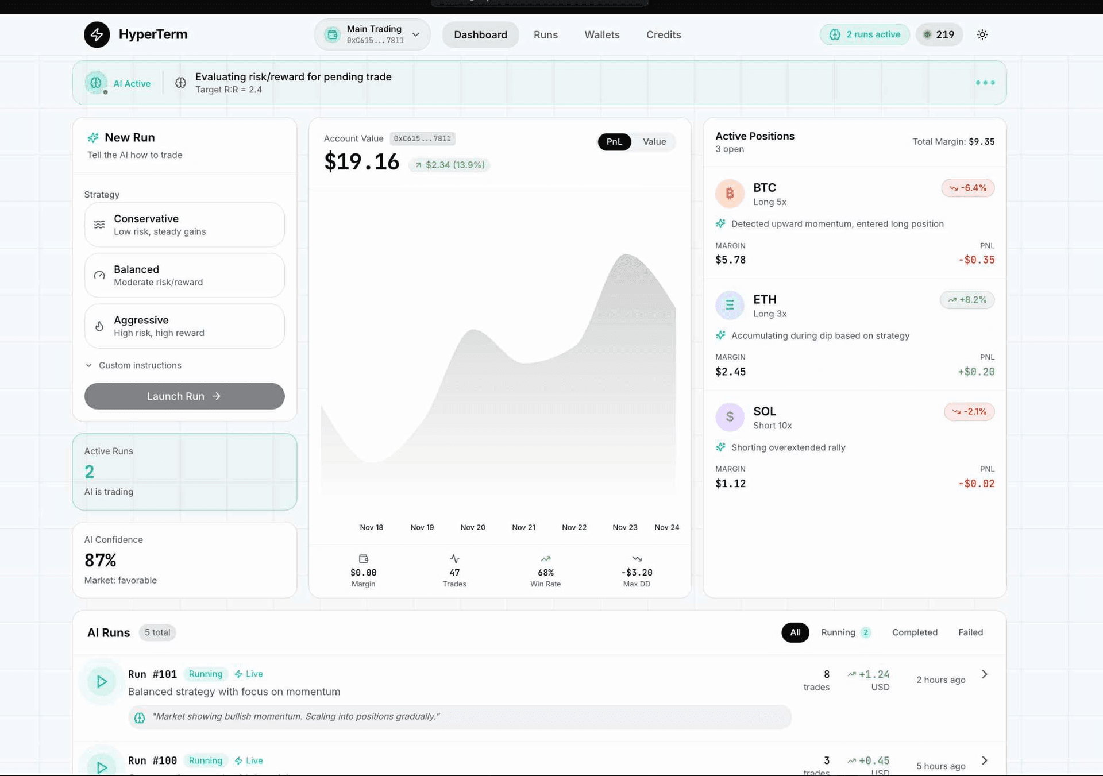
Task: Click the Trades activity pulse icon
Action: click(x=454, y=559)
